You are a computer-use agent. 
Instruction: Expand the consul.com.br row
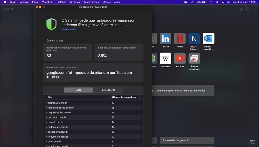(46, 122)
